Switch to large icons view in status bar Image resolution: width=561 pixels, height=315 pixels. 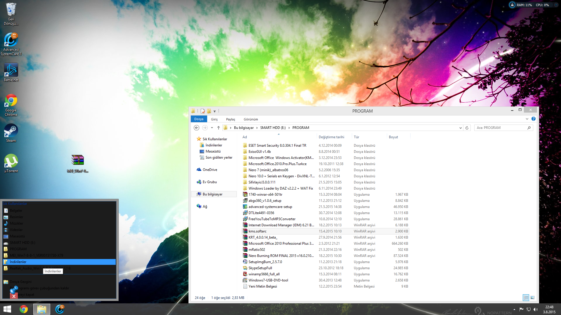[x=532, y=298]
